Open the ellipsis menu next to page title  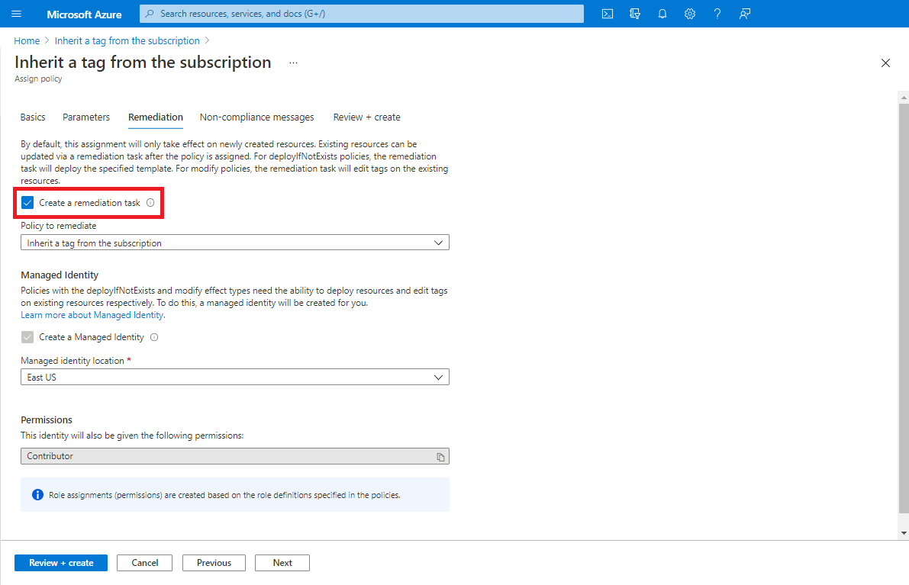pyautogui.click(x=293, y=63)
